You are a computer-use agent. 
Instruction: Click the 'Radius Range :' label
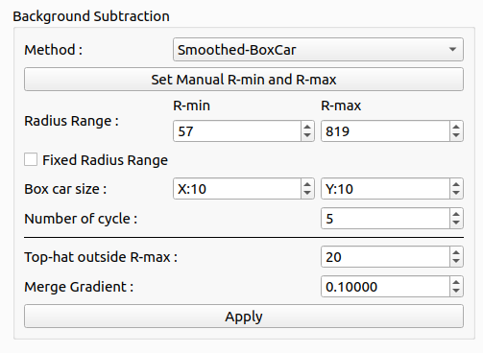tap(71, 121)
